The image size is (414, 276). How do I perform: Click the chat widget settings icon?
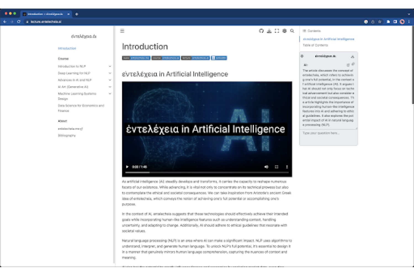pos(302,56)
